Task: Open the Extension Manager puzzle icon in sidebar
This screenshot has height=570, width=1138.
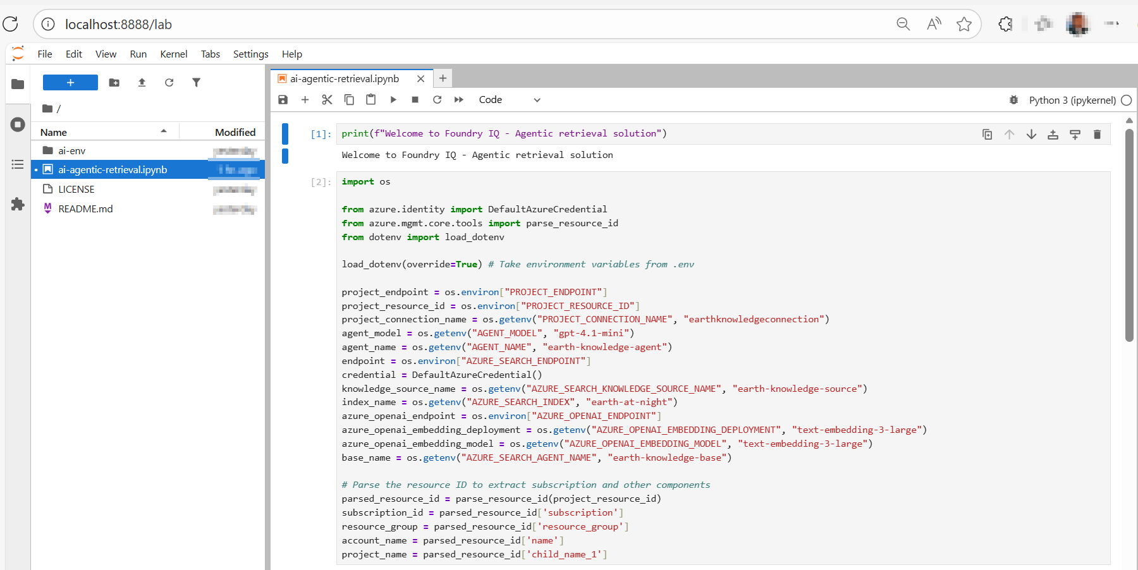Action: pos(18,204)
